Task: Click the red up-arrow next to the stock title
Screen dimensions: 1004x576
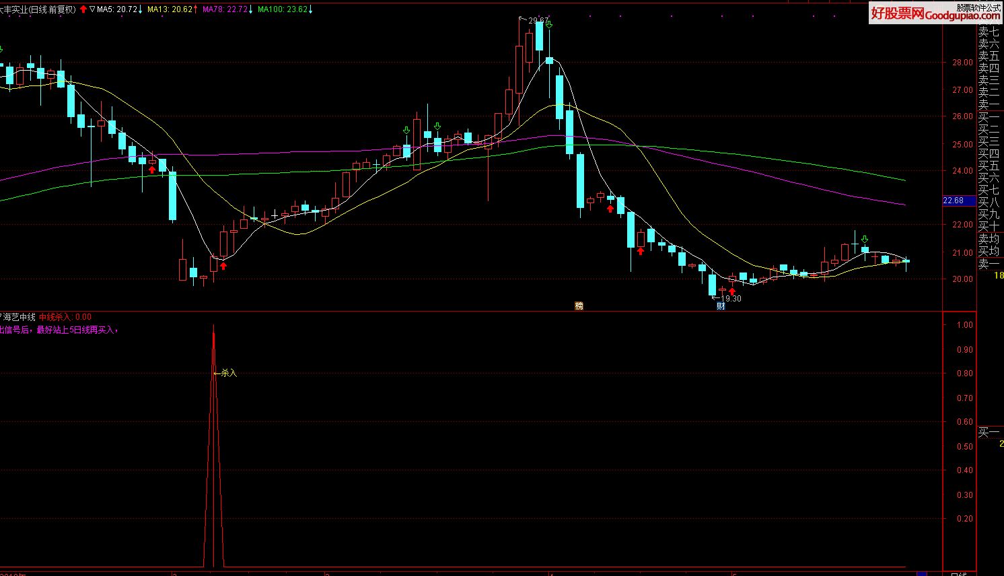Action: tap(83, 9)
